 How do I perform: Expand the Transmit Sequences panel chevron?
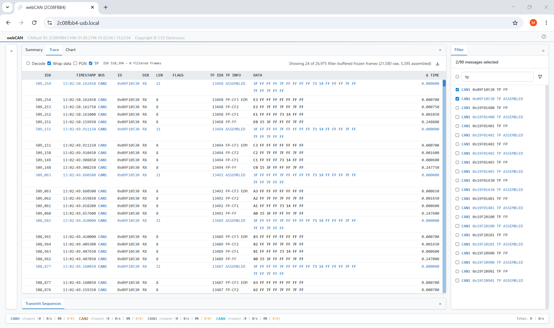tap(440, 304)
